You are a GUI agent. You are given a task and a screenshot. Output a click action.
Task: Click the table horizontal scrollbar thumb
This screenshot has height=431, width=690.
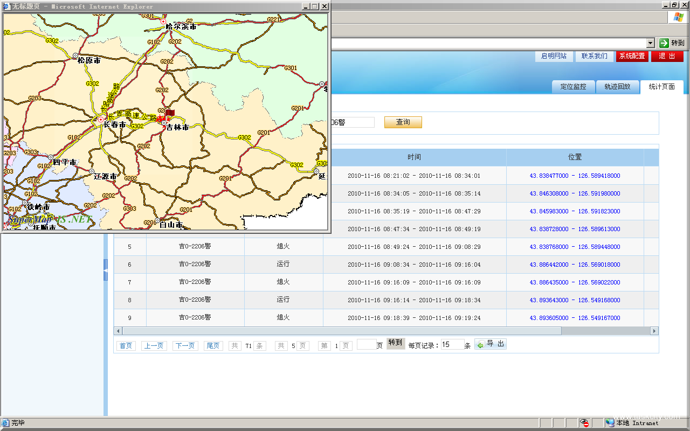[342, 331]
